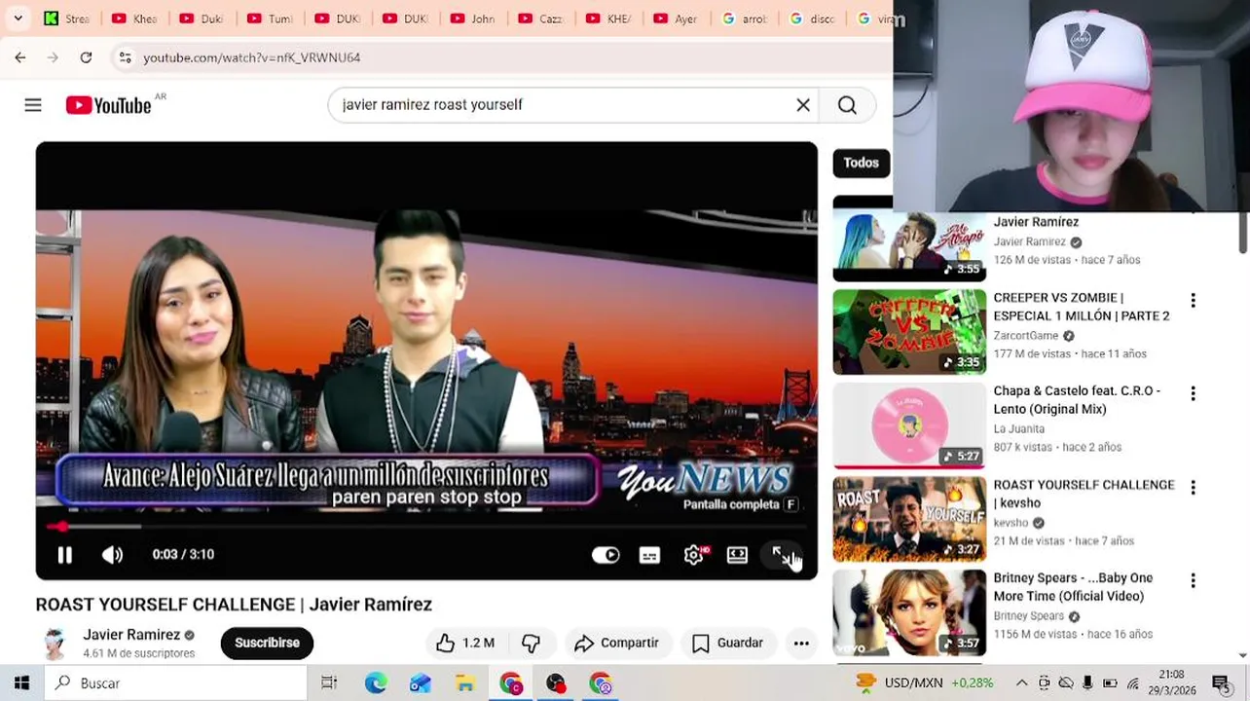Open the Javier Ramirez 3:55 video thumbnail
Viewport: 1250px width, 701px height.
pyautogui.click(x=909, y=241)
